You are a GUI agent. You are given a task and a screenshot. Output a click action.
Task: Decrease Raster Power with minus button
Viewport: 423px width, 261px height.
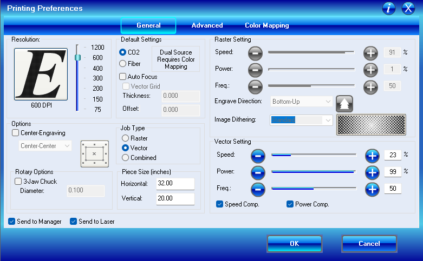[x=255, y=70]
